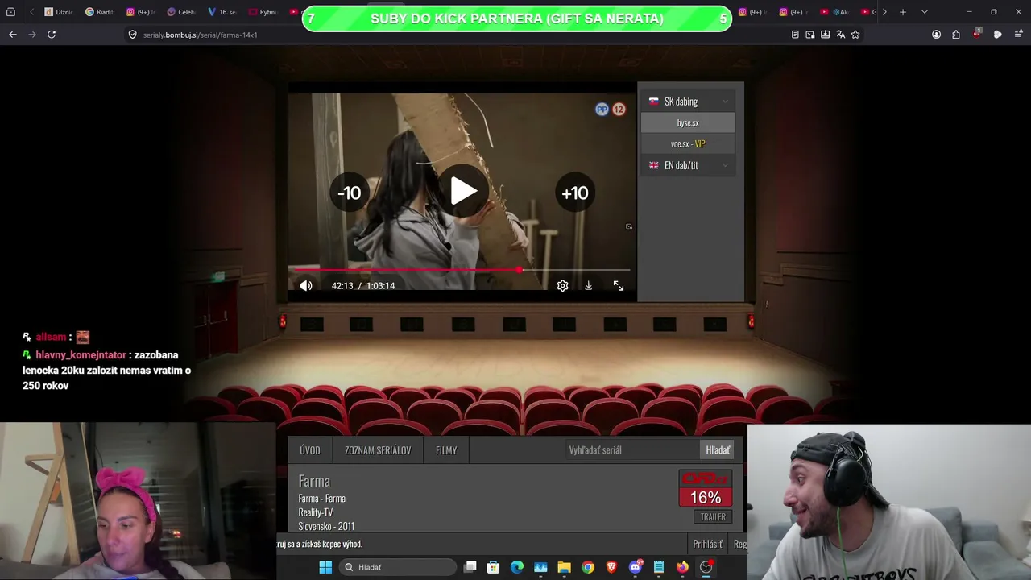Image resolution: width=1031 pixels, height=580 pixels.
Task: Go to the FILMY section
Action: pyautogui.click(x=446, y=450)
